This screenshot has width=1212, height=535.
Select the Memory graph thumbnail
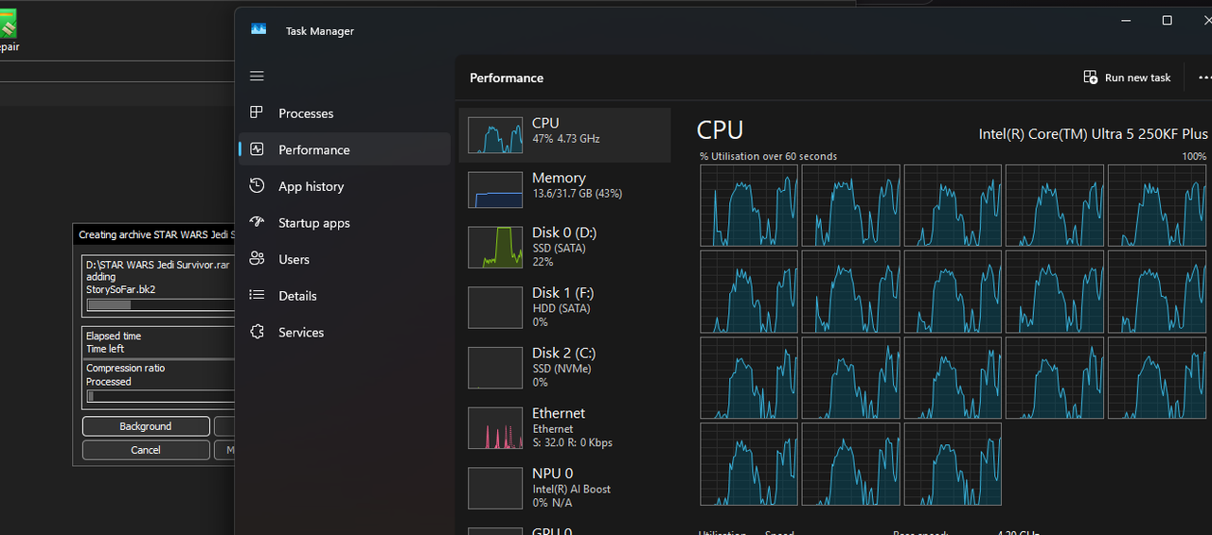pos(495,190)
